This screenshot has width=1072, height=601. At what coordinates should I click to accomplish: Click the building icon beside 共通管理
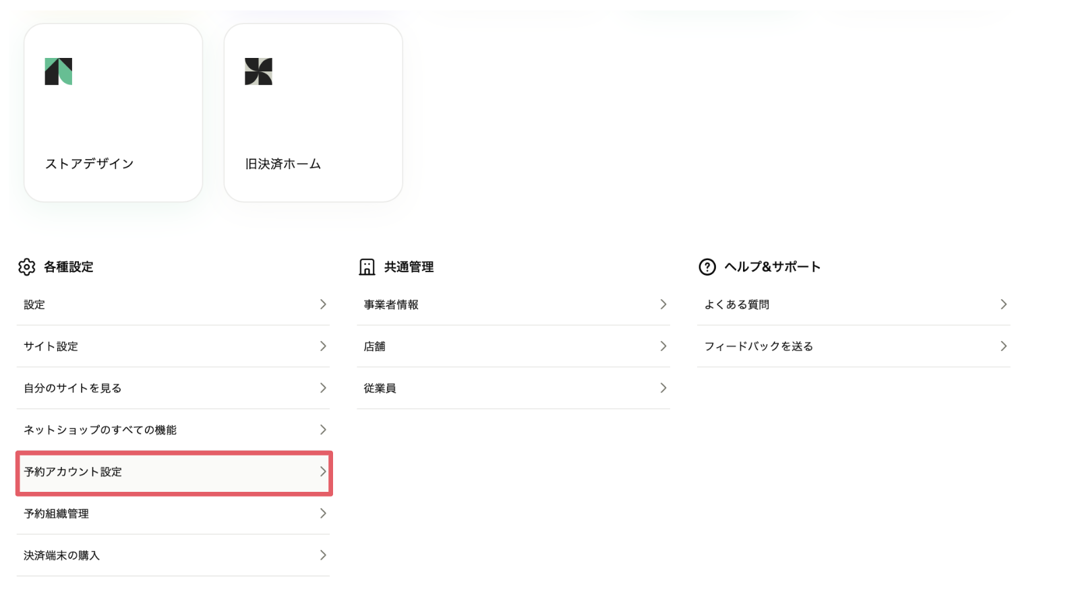click(367, 267)
